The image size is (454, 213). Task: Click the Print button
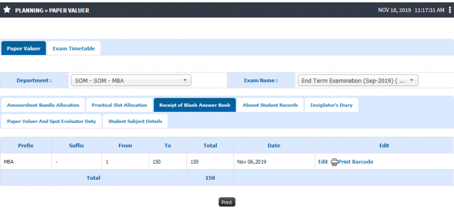coord(226,202)
